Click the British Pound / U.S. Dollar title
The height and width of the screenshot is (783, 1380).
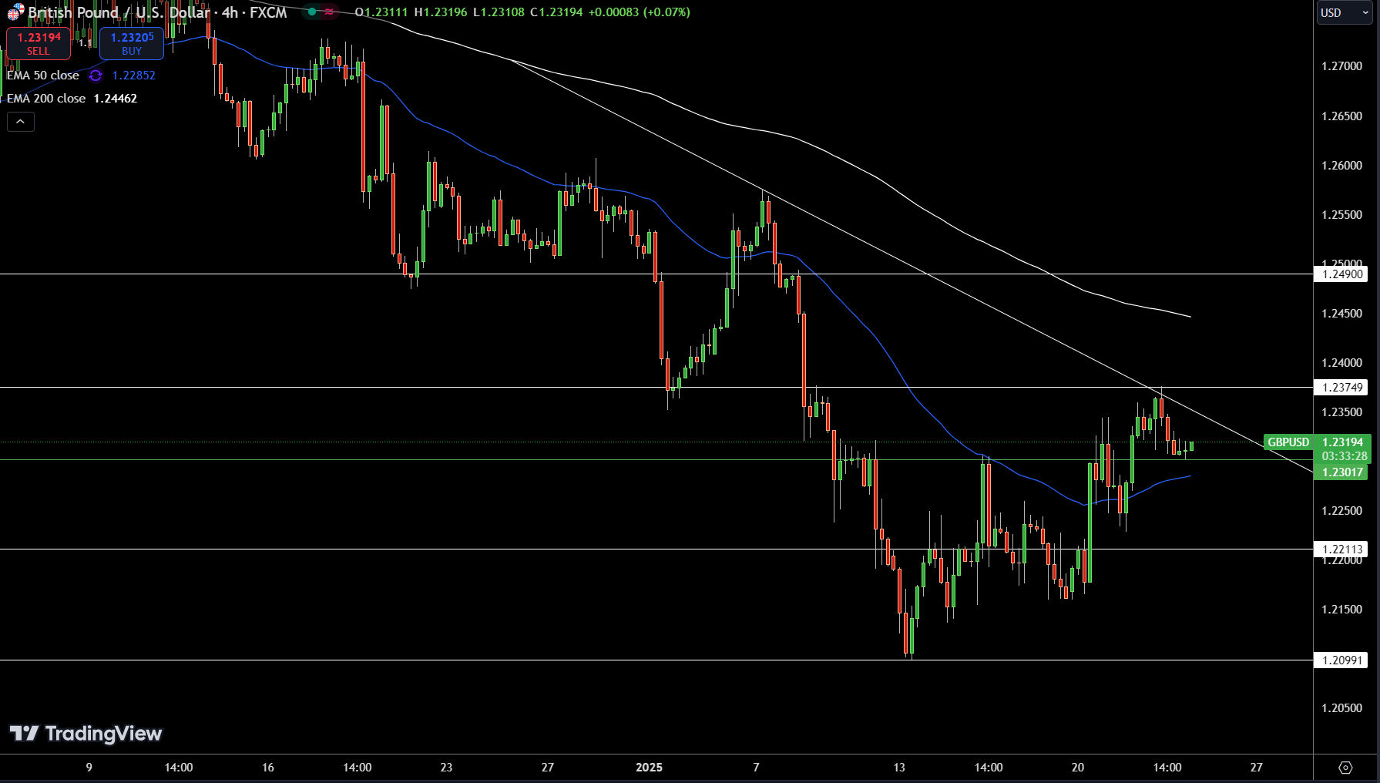[x=119, y=12]
